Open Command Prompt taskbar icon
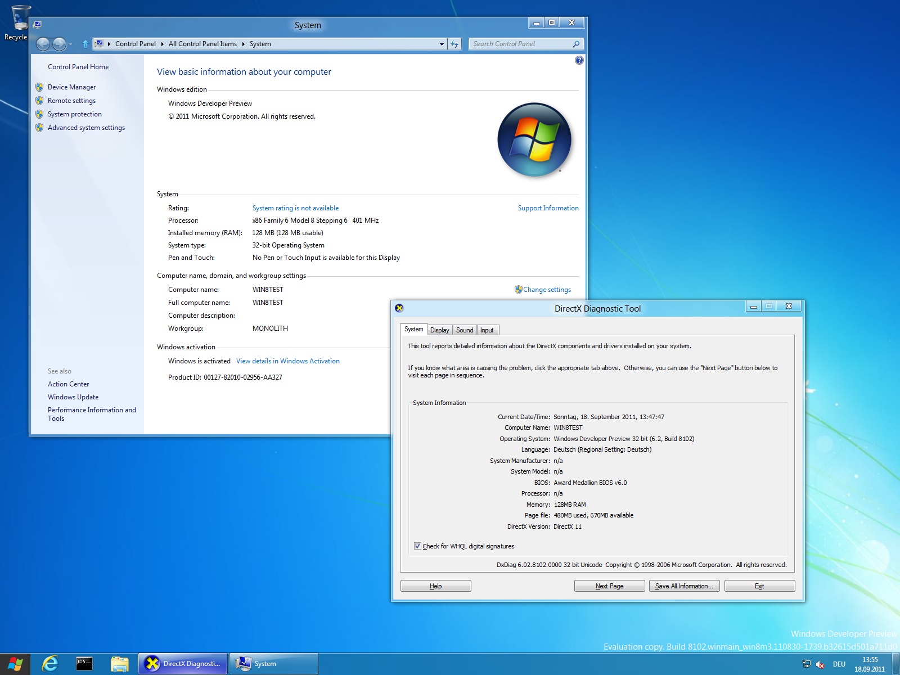The height and width of the screenshot is (675, 900). click(x=84, y=664)
